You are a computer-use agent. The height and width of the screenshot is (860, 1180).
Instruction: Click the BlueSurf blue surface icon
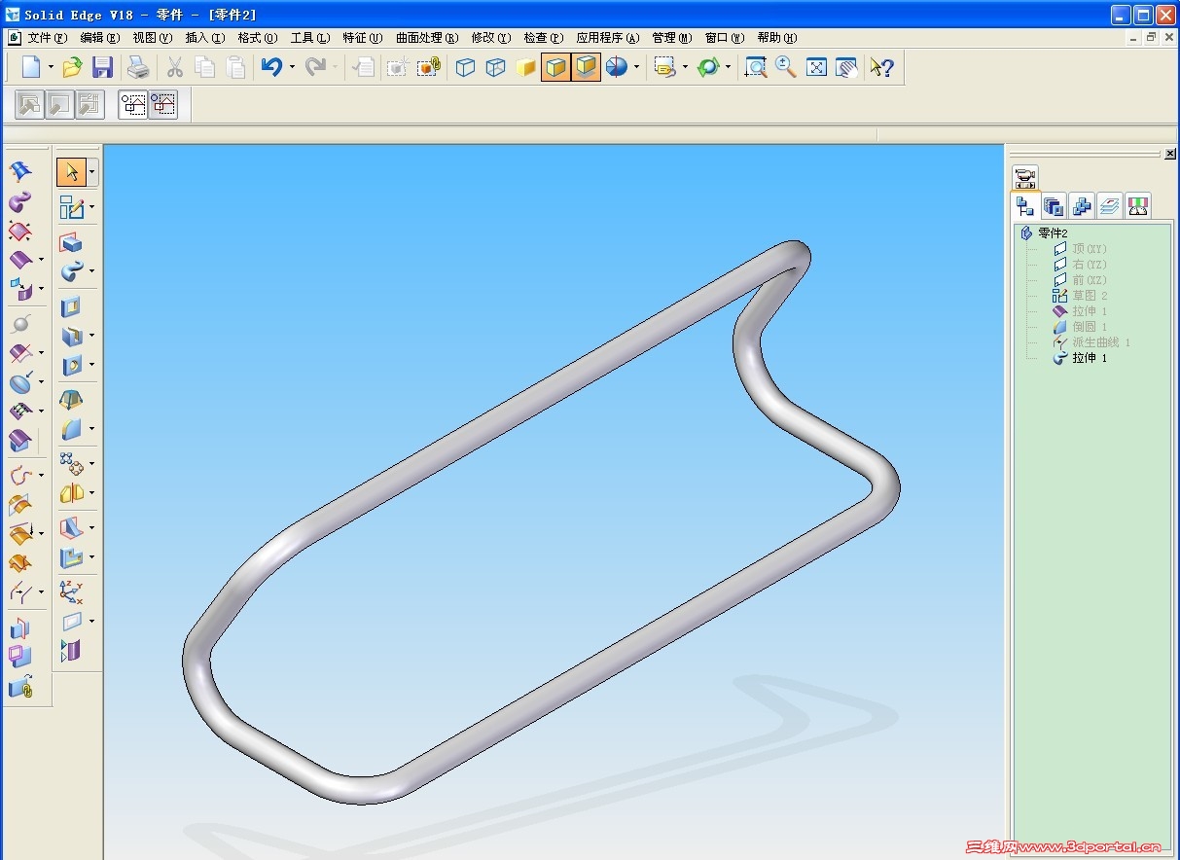pyautogui.click(x=20, y=172)
